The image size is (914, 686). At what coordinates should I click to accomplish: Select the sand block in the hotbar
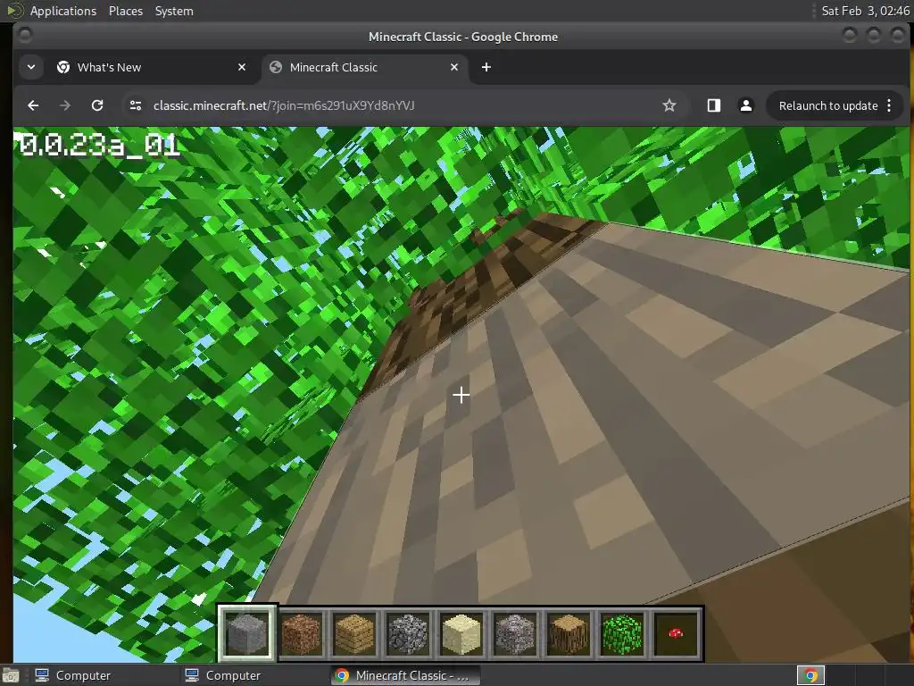(461, 633)
